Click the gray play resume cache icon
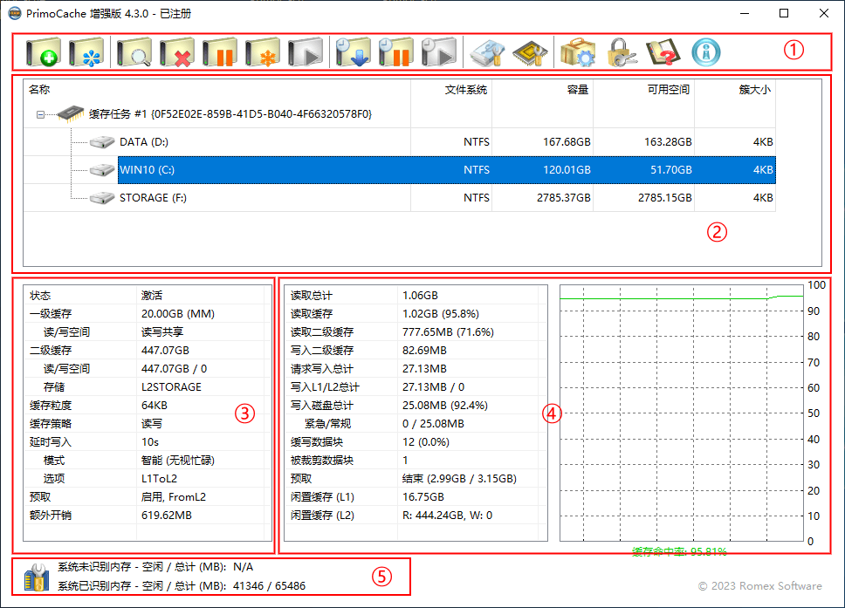The width and height of the screenshot is (845, 608). [305, 52]
